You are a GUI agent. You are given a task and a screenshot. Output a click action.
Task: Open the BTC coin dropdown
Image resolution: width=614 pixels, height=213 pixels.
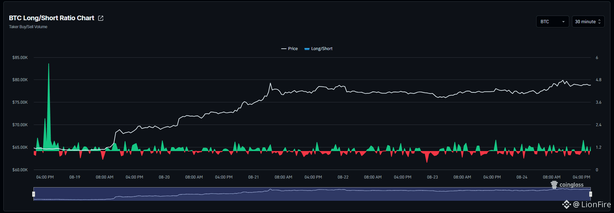[552, 22]
